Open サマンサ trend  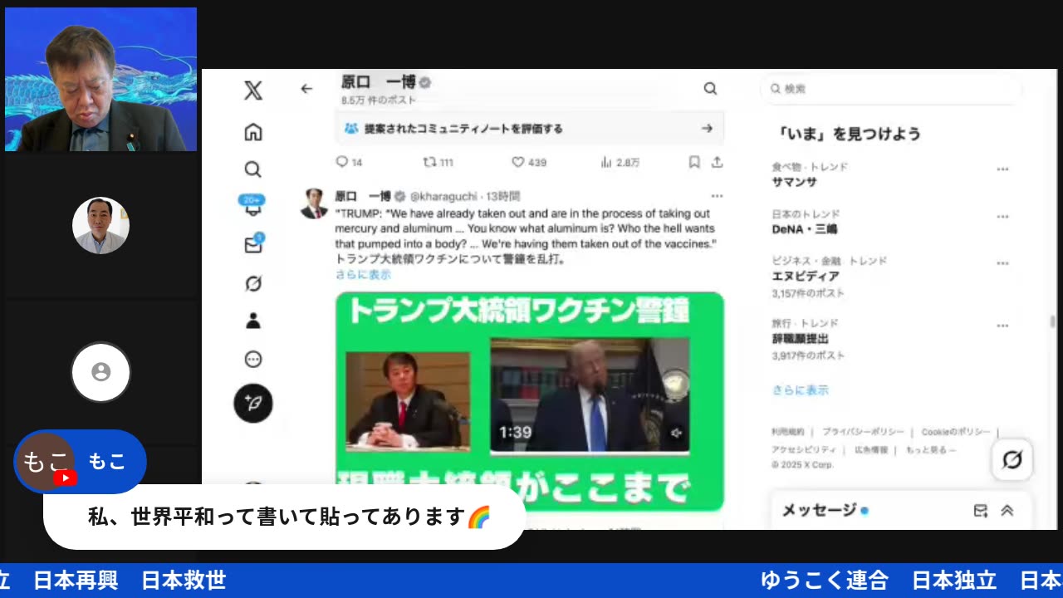794,182
